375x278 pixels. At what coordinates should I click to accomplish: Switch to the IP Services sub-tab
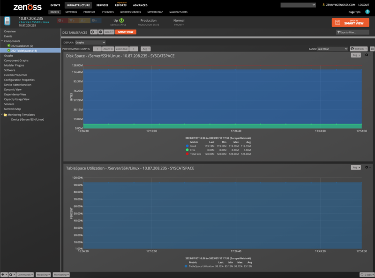pos(108,12)
